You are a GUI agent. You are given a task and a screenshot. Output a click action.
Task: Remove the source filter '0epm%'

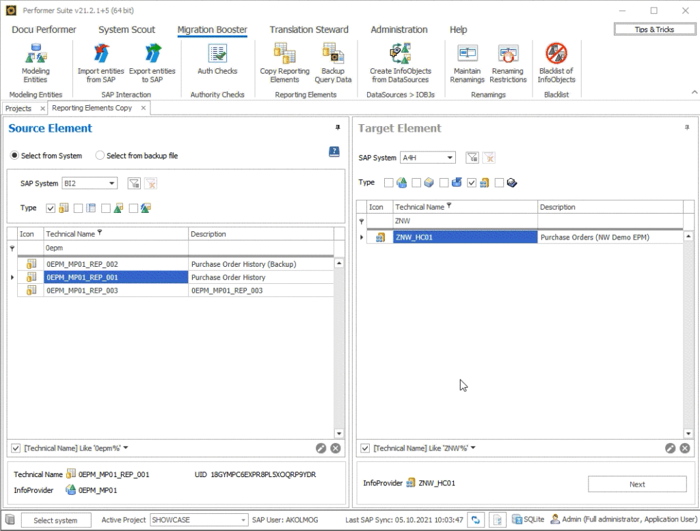coord(336,448)
